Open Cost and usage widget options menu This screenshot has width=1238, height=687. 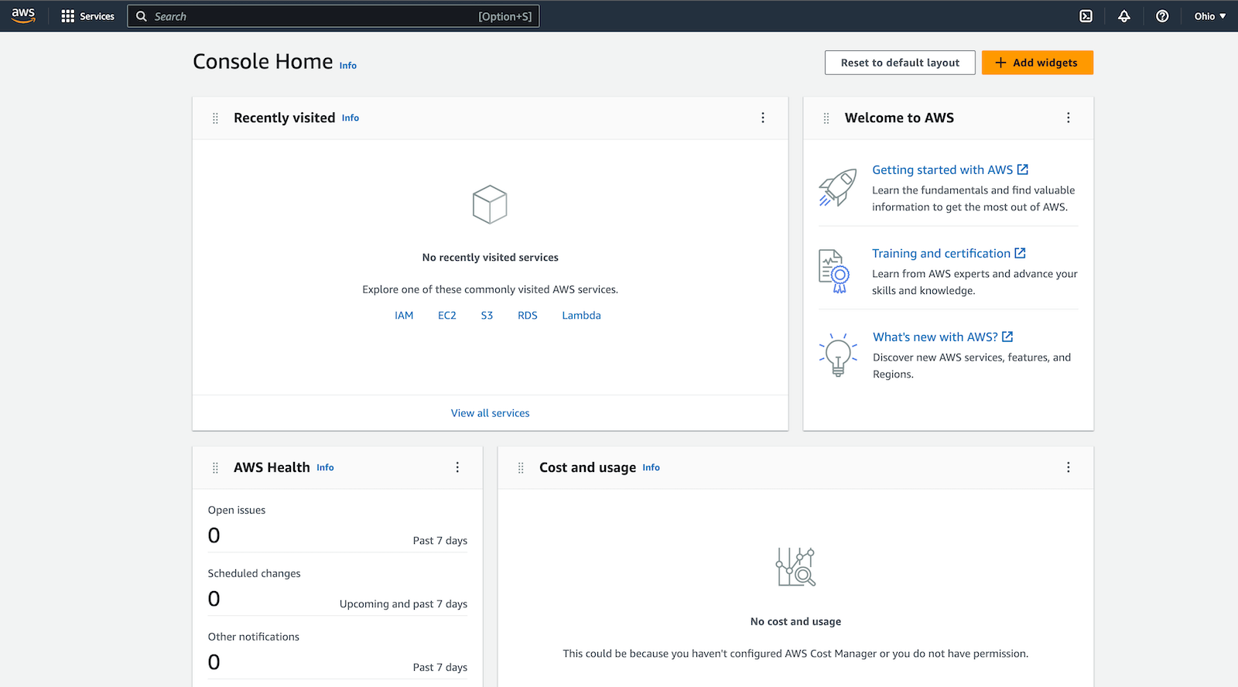(x=1069, y=467)
